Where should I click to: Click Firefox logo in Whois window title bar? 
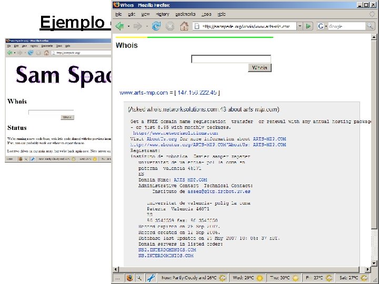tap(116, 5)
